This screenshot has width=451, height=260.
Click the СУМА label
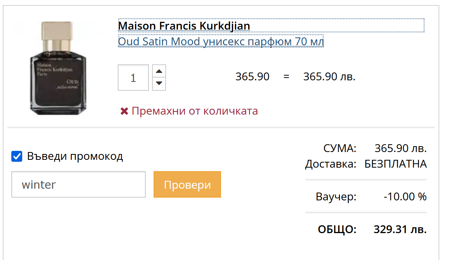[340, 148]
